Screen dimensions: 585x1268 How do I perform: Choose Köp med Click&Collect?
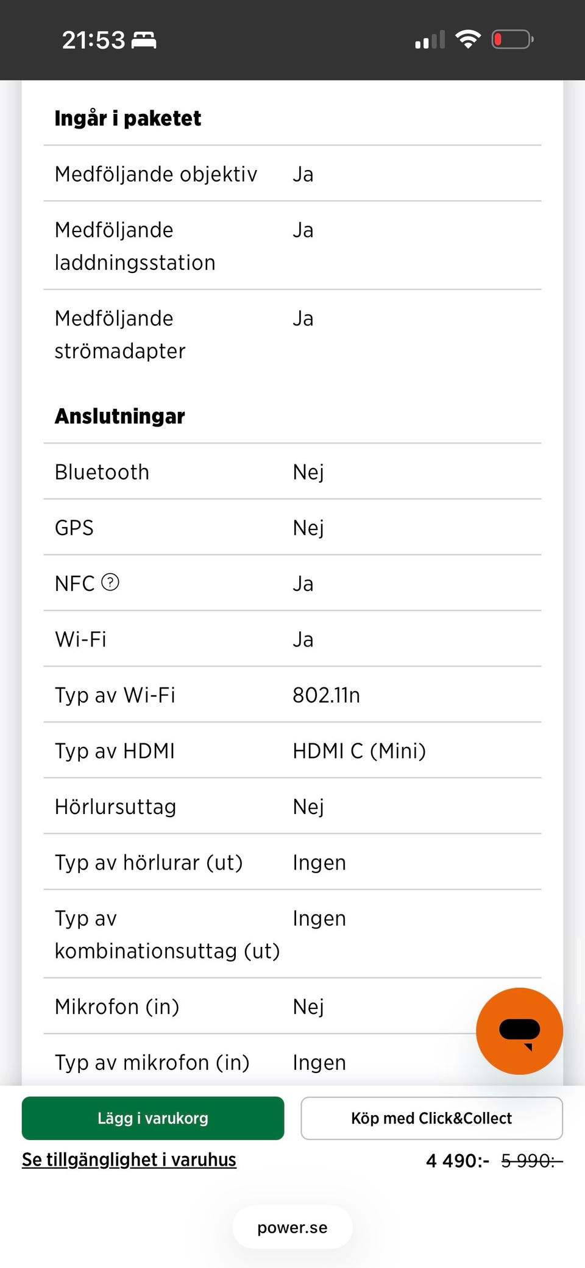click(431, 1118)
